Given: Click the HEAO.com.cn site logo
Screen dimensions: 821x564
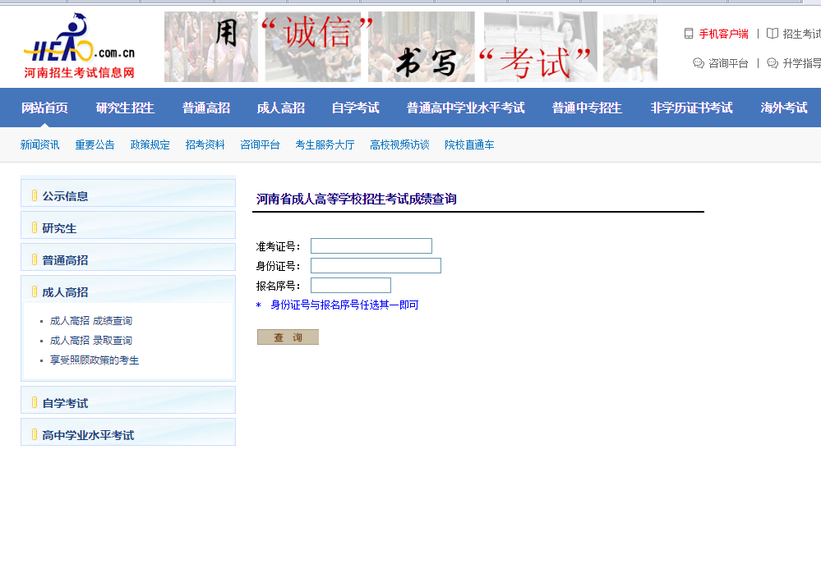Looking at the screenshot, I should 79,47.
